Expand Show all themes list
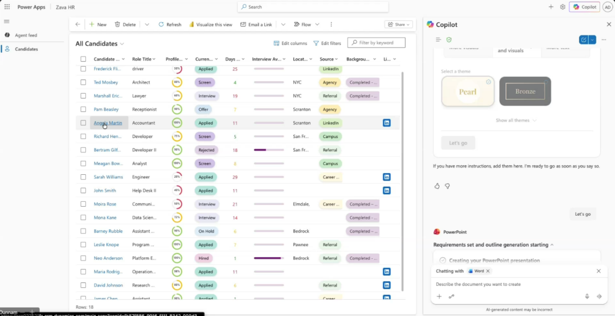Image resolution: width=615 pixels, height=316 pixels. coord(516,120)
